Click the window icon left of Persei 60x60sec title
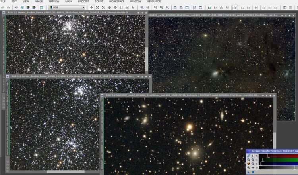The image size is (298, 175). pos(8,76)
